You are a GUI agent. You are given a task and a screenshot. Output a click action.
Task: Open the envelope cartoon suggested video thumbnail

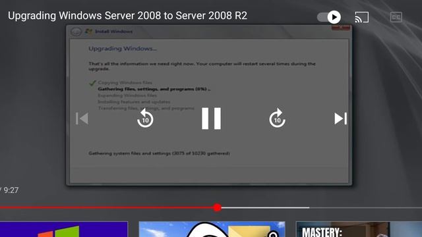(212, 229)
